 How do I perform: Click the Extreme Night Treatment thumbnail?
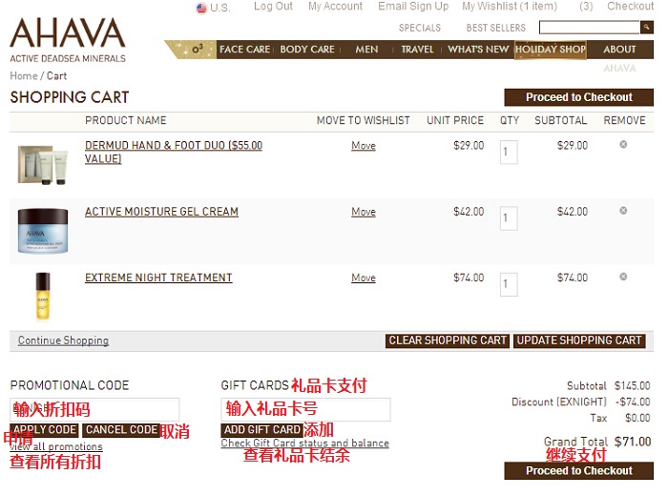(43, 297)
